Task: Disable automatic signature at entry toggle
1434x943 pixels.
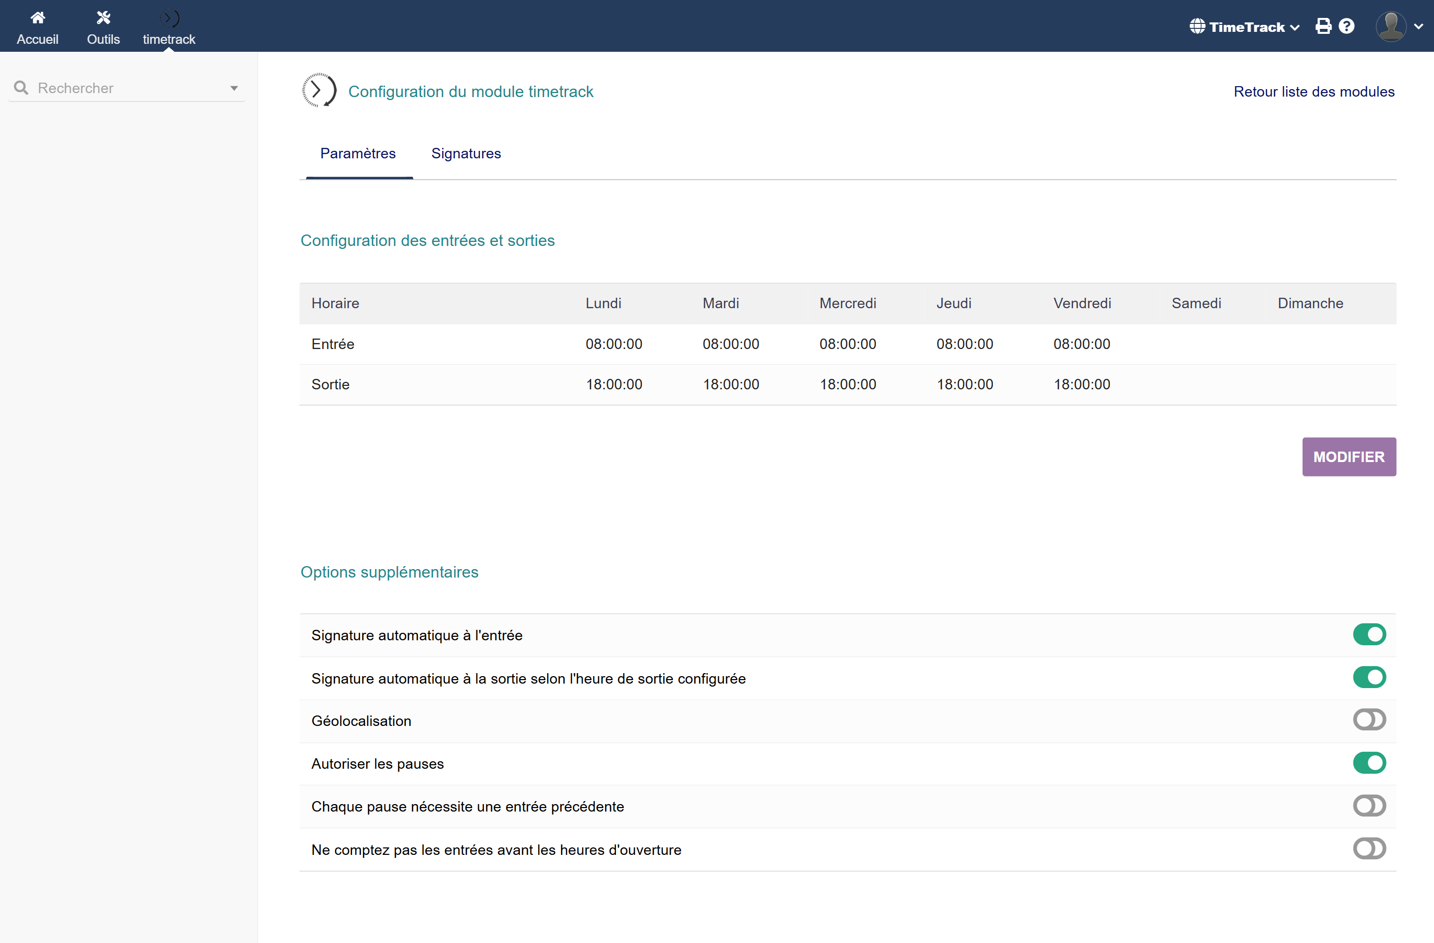Action: [x=1369, y=634]
